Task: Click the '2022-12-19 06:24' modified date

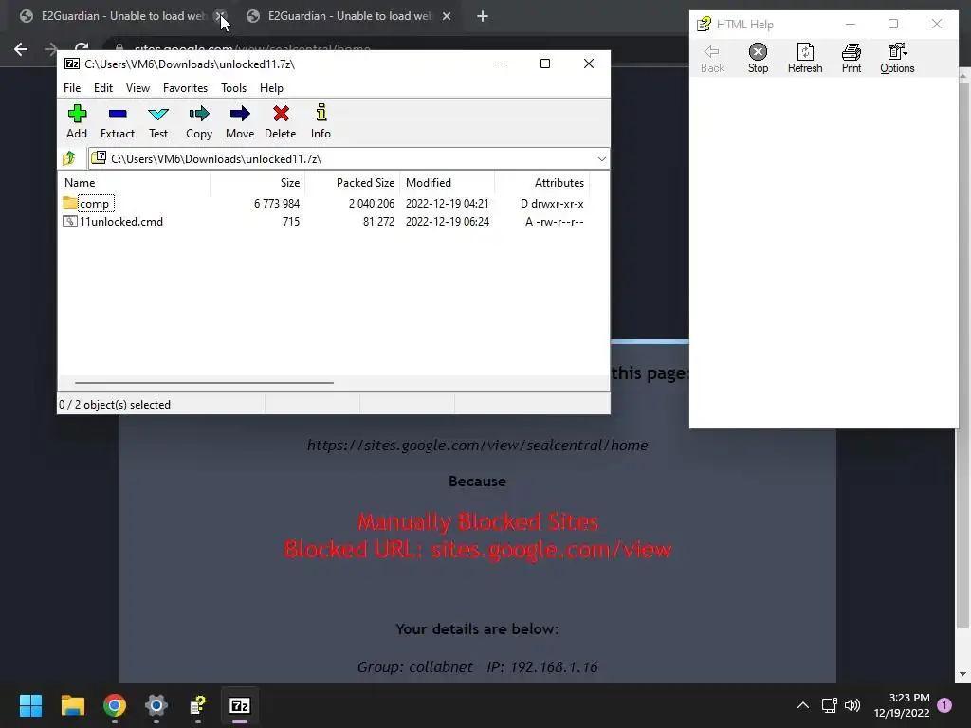Action: (x=448, y=222)
